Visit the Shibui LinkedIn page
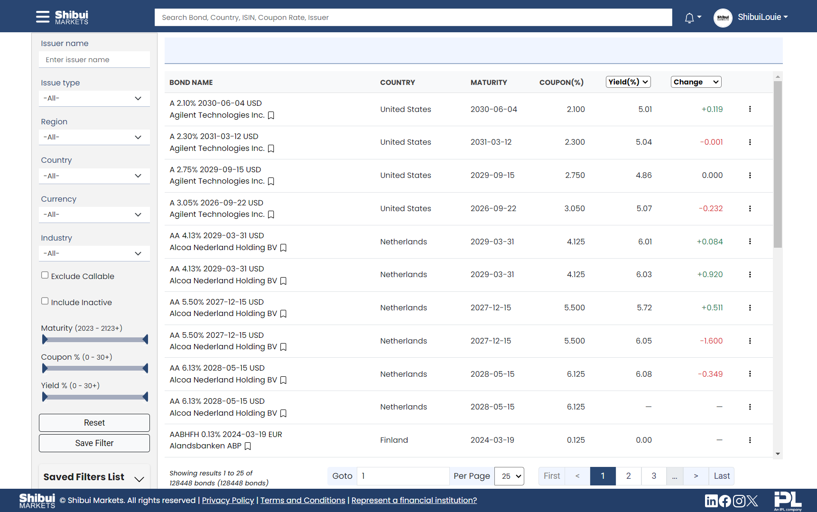This screenshot has width=817, height=512. tap(711, 501)
